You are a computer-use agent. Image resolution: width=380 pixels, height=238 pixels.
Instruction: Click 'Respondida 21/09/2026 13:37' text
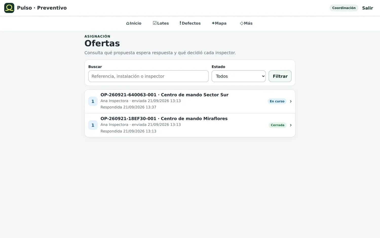point(128,107)
